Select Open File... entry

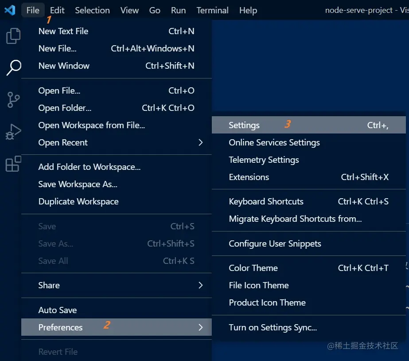coord(117,90)
